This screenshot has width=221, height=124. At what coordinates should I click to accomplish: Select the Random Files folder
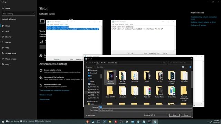point(172,92)
